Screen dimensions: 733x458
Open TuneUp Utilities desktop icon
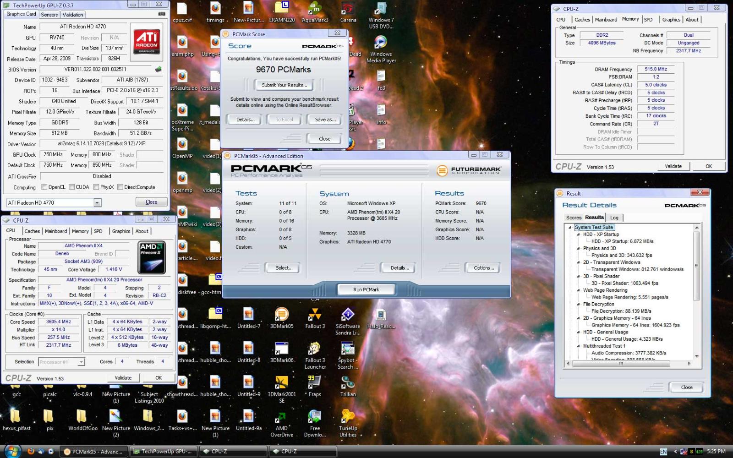click(x=348, y=424)
